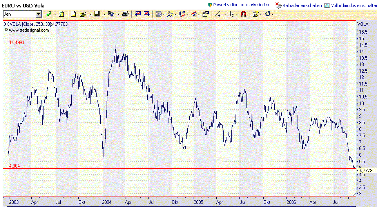Click the candlestick chart type icon

pos(183,14)
